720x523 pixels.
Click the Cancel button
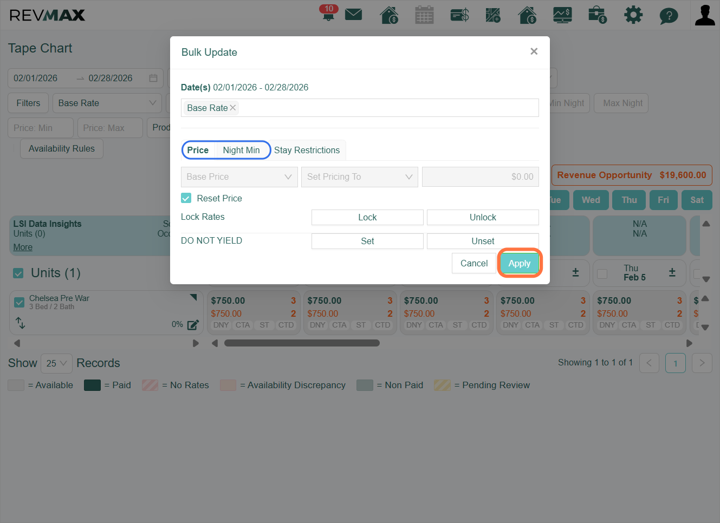474,263
